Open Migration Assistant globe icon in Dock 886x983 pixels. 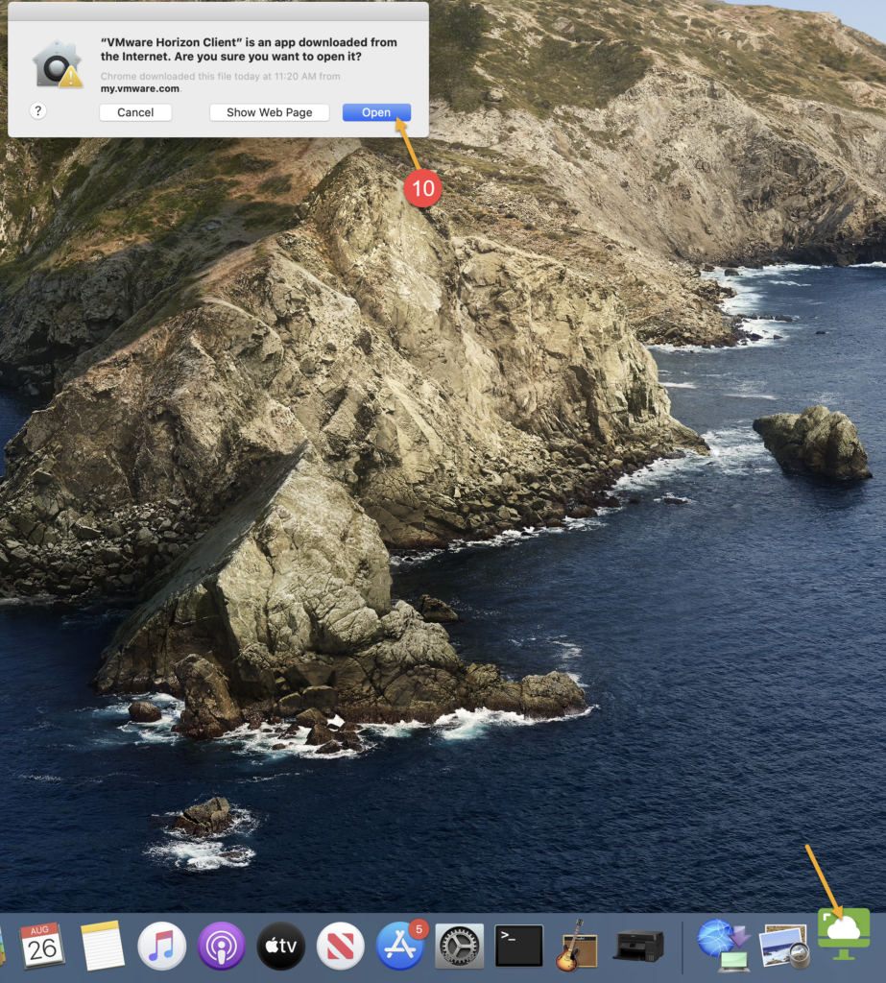724,944
